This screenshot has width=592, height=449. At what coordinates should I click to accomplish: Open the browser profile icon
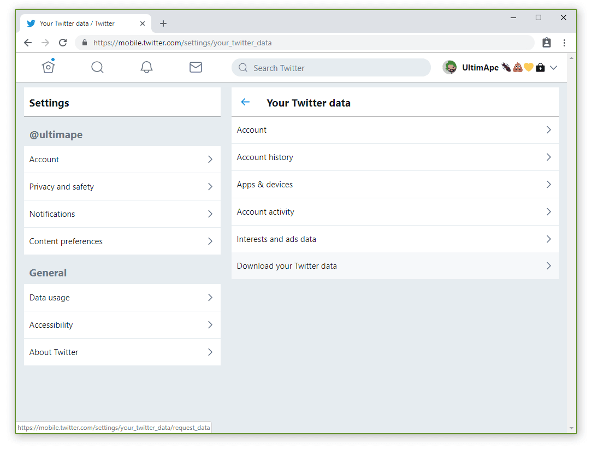pyautogui.click(x=547, y=42)
